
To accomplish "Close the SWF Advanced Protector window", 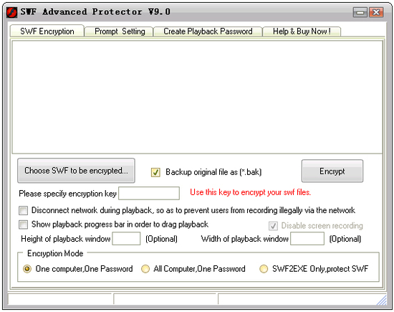I will pyautogui.click(x=376, y=12).
